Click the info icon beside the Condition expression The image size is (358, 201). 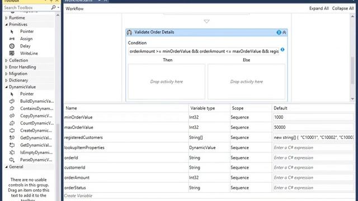(282, 50)
